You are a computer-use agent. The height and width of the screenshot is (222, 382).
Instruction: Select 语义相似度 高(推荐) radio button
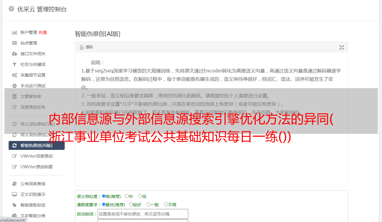(104, 196)
